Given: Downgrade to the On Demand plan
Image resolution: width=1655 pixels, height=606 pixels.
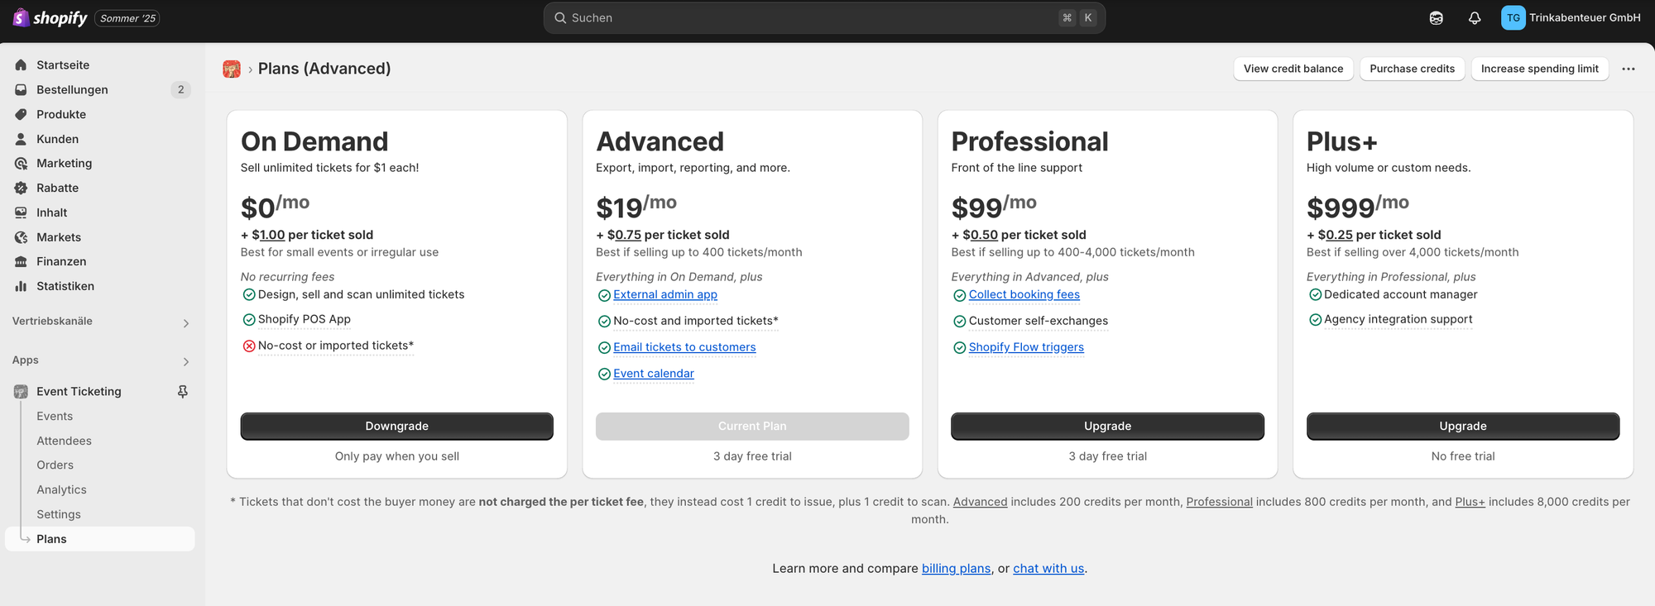Looking at the screenshot, I should (397, 426).
